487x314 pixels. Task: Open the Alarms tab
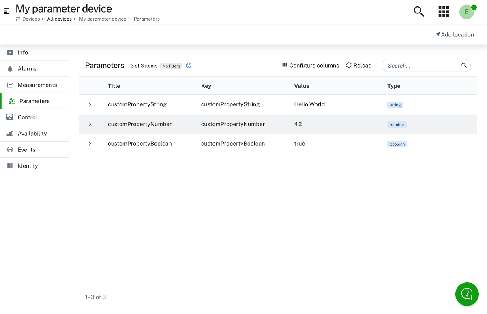click(27, 69)
